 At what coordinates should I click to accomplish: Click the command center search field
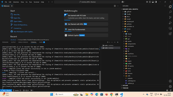click(x=87, y=2)
